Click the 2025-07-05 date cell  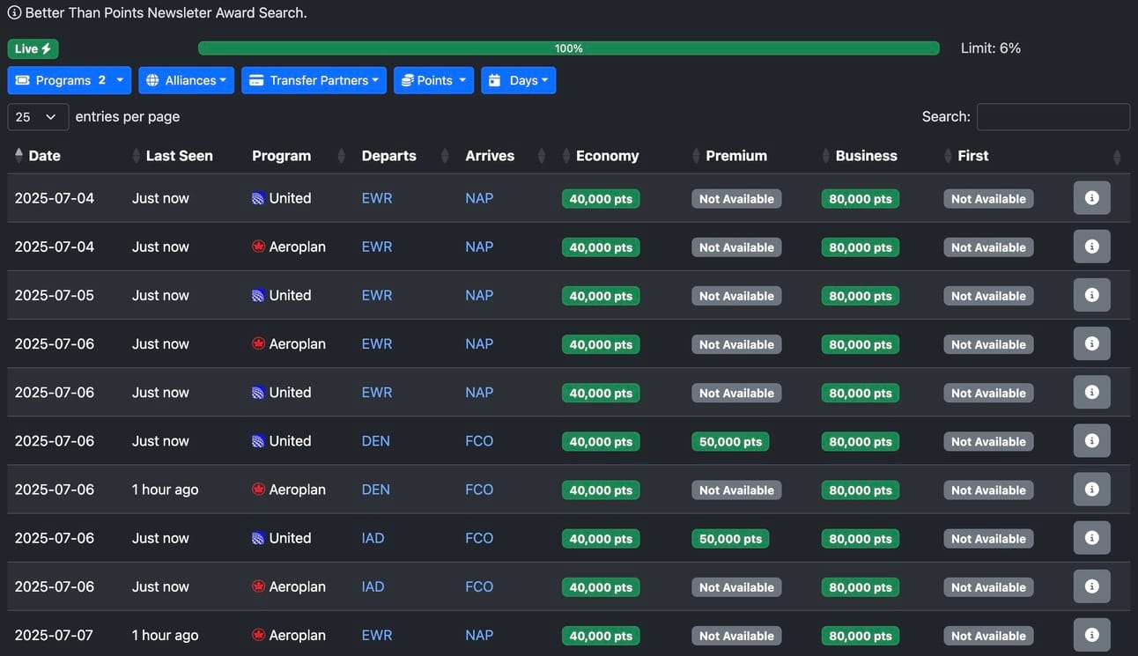(55, 295)
